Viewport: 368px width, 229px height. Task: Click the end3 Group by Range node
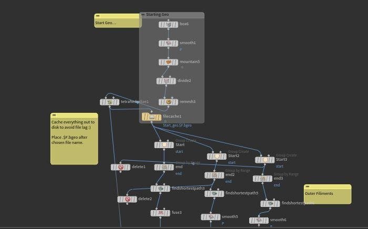click(x=262, y=179)
